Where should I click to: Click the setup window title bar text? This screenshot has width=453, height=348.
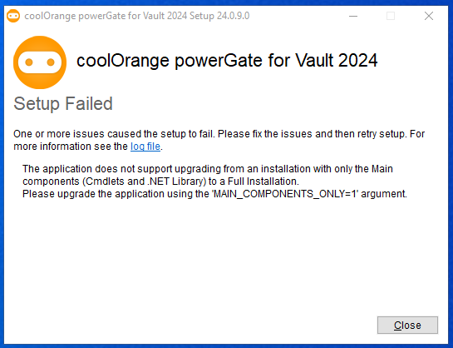click(137, 16)
